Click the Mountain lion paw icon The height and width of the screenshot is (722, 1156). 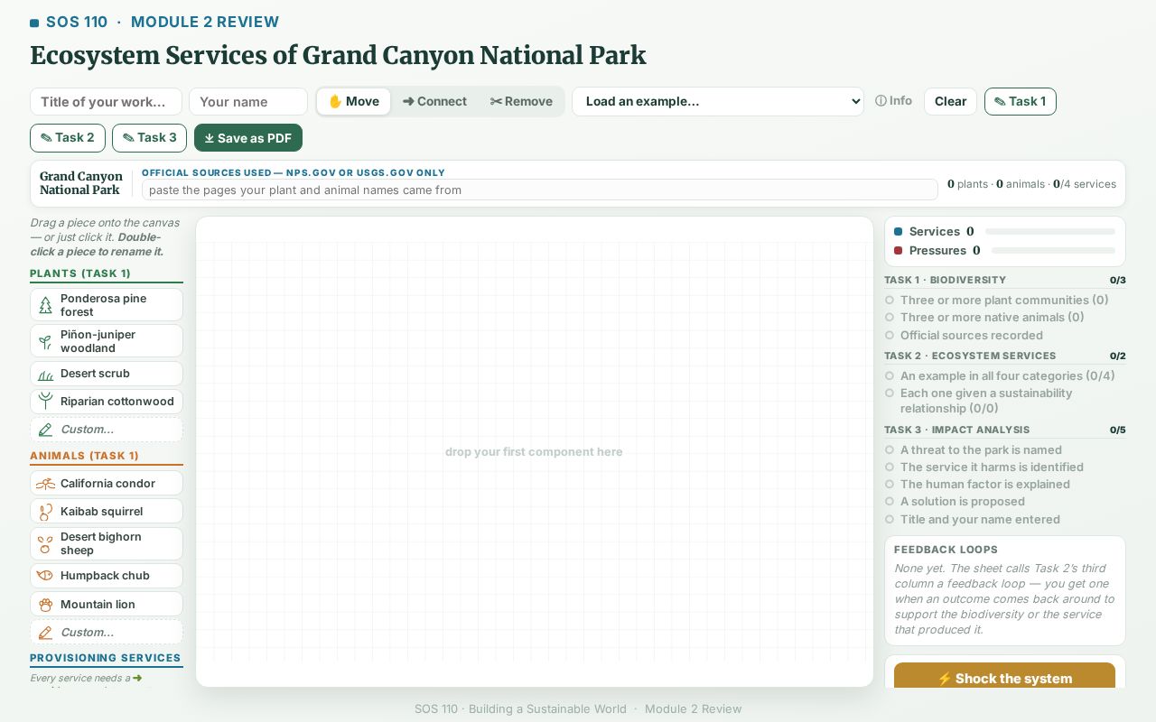coord(45,605)
